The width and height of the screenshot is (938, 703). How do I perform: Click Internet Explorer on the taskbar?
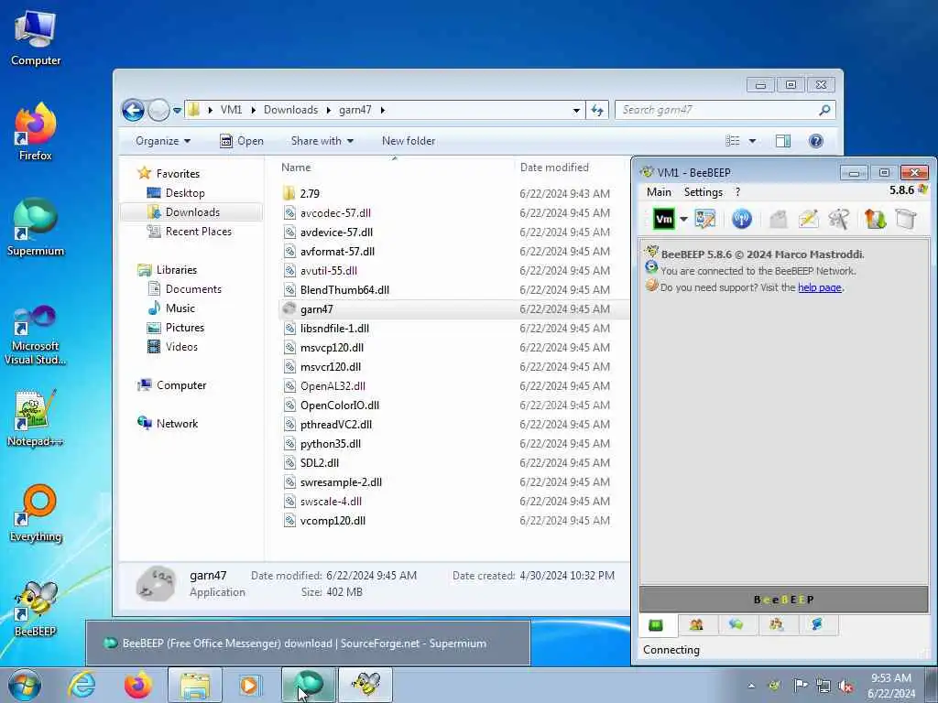click(x=82, y=685)
